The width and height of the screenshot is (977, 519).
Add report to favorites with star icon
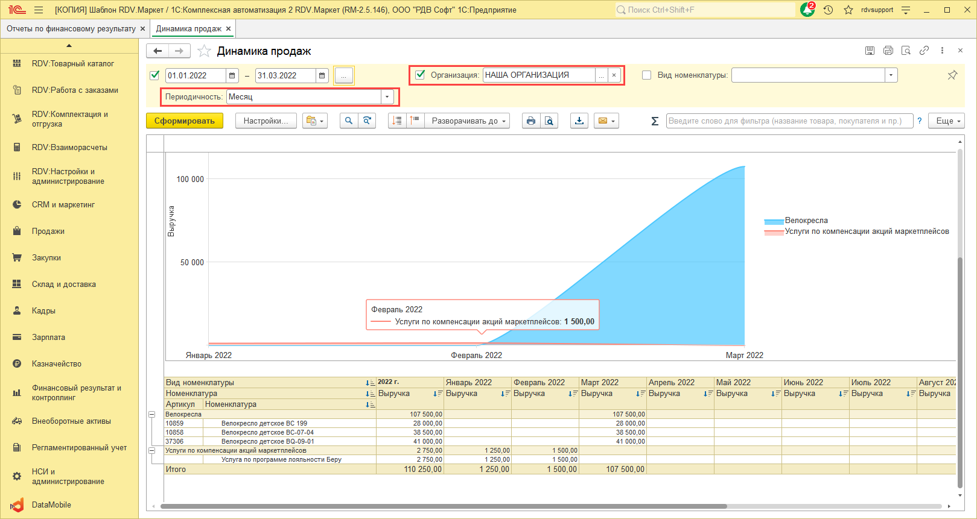(205, 51)
